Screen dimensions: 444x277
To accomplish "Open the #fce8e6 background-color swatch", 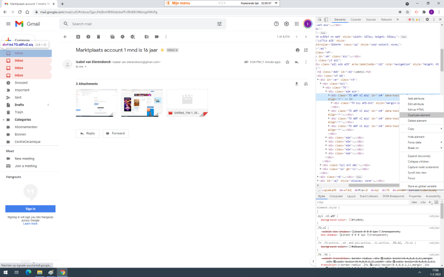I will tap(350, 220).
